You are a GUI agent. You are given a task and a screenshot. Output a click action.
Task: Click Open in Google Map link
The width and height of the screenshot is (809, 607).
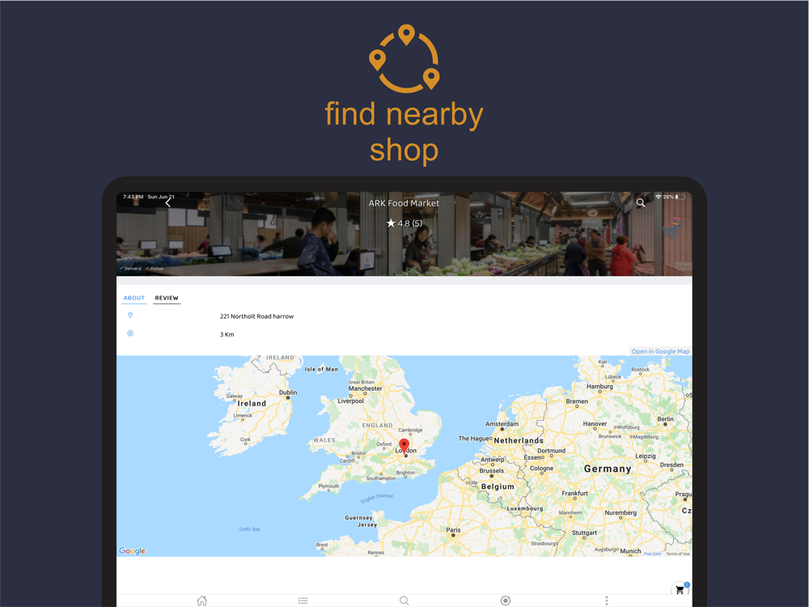point(660,351)
